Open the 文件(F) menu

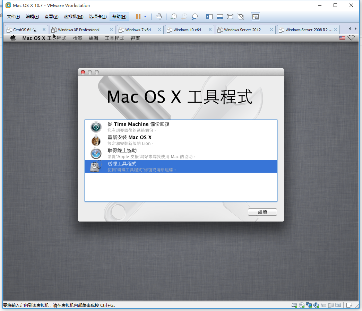pyautogui.click(x=14, y=17)
